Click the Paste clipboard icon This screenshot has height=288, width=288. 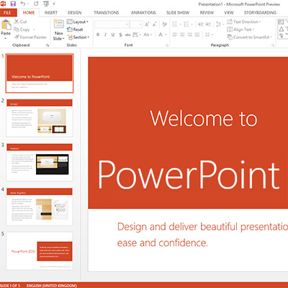6,25
